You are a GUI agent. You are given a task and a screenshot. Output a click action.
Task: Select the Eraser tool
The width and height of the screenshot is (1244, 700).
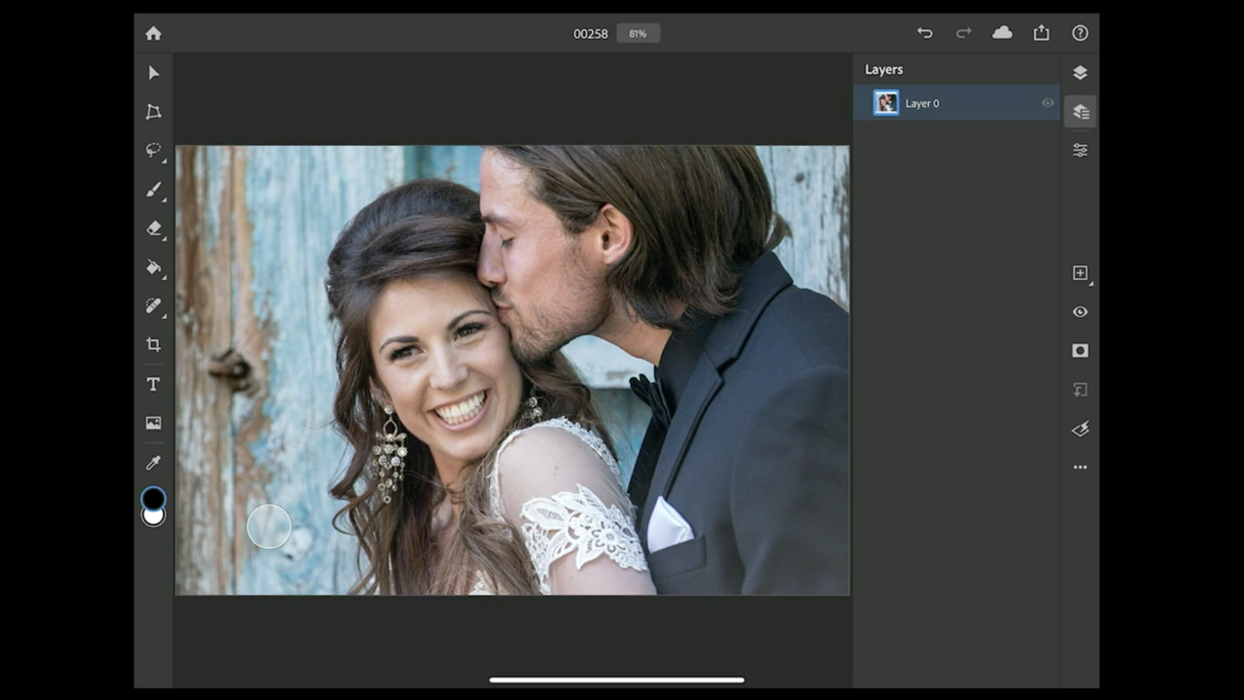154,228
